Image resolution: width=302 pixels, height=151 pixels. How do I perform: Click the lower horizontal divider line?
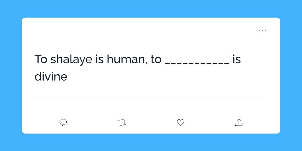(x=149, y=113)
